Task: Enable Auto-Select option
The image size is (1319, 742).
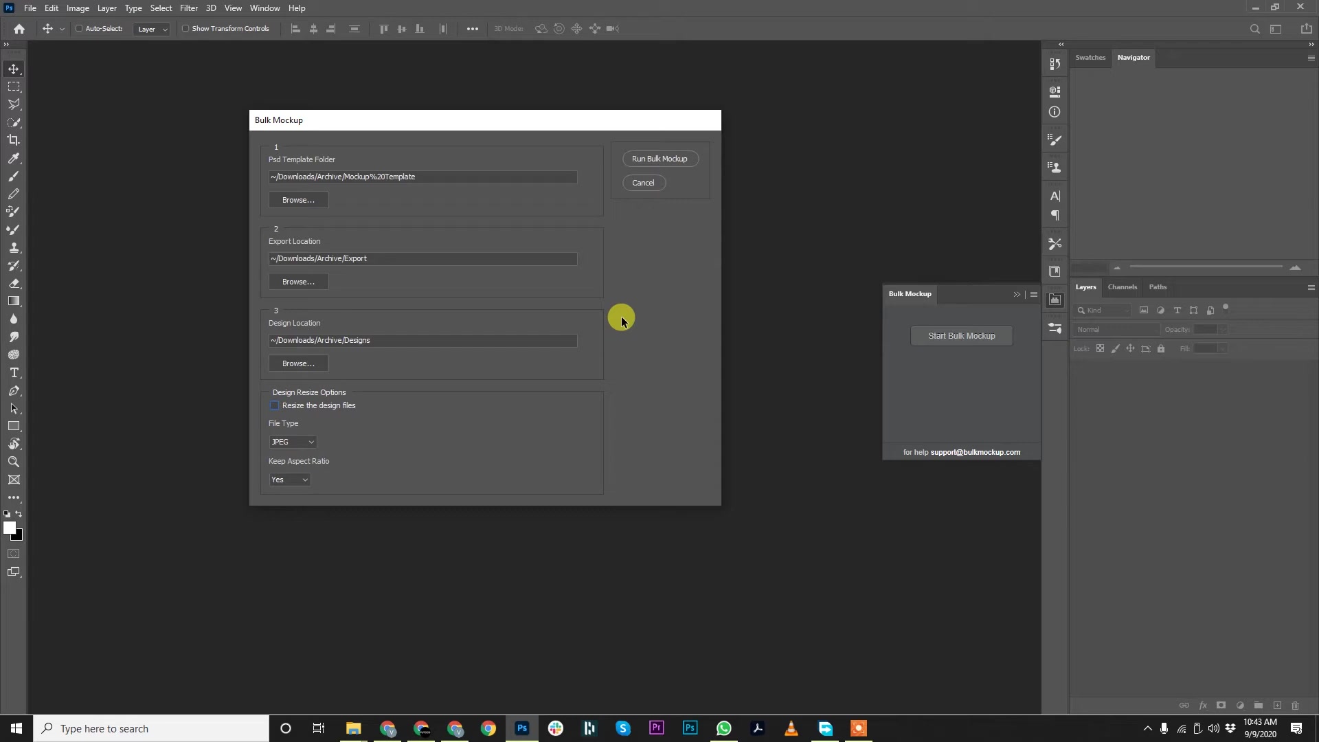Action: pyautogui.click(x=80, y=29)
